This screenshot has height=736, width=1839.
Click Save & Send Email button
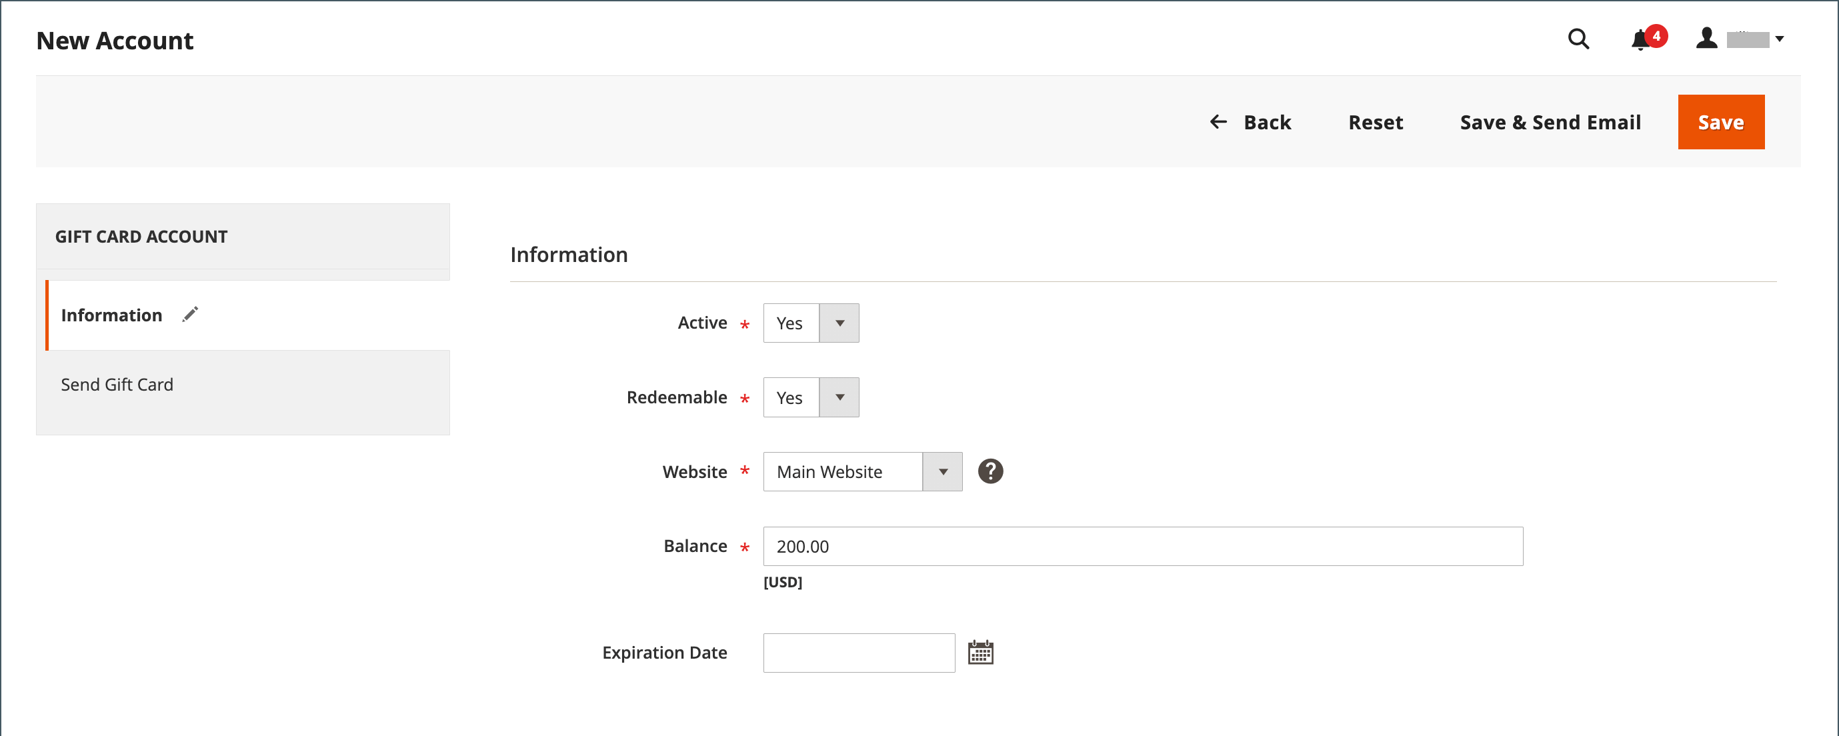coord(1550,122)
